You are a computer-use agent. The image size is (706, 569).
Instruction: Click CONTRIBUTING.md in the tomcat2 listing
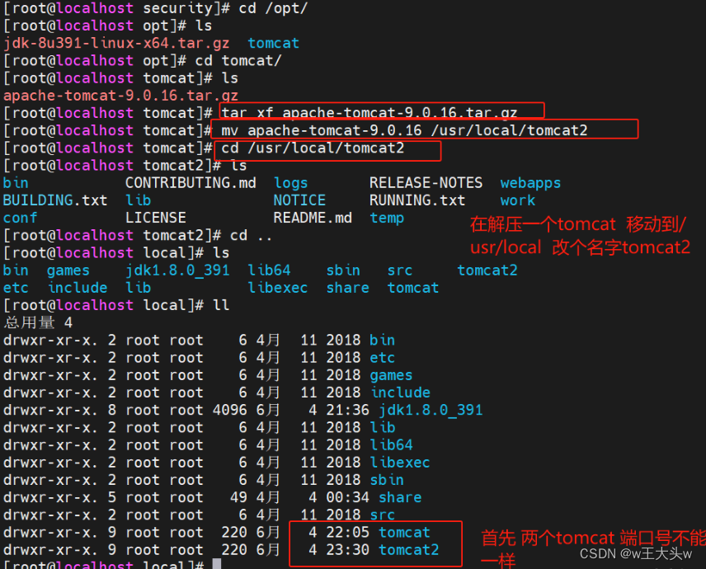(x=191, y=183)
